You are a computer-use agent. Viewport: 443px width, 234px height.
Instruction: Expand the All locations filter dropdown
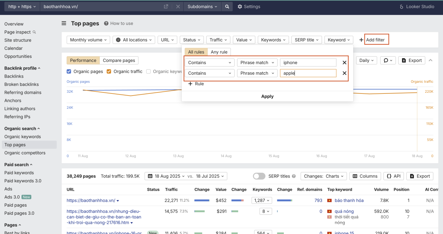(134, 40)
